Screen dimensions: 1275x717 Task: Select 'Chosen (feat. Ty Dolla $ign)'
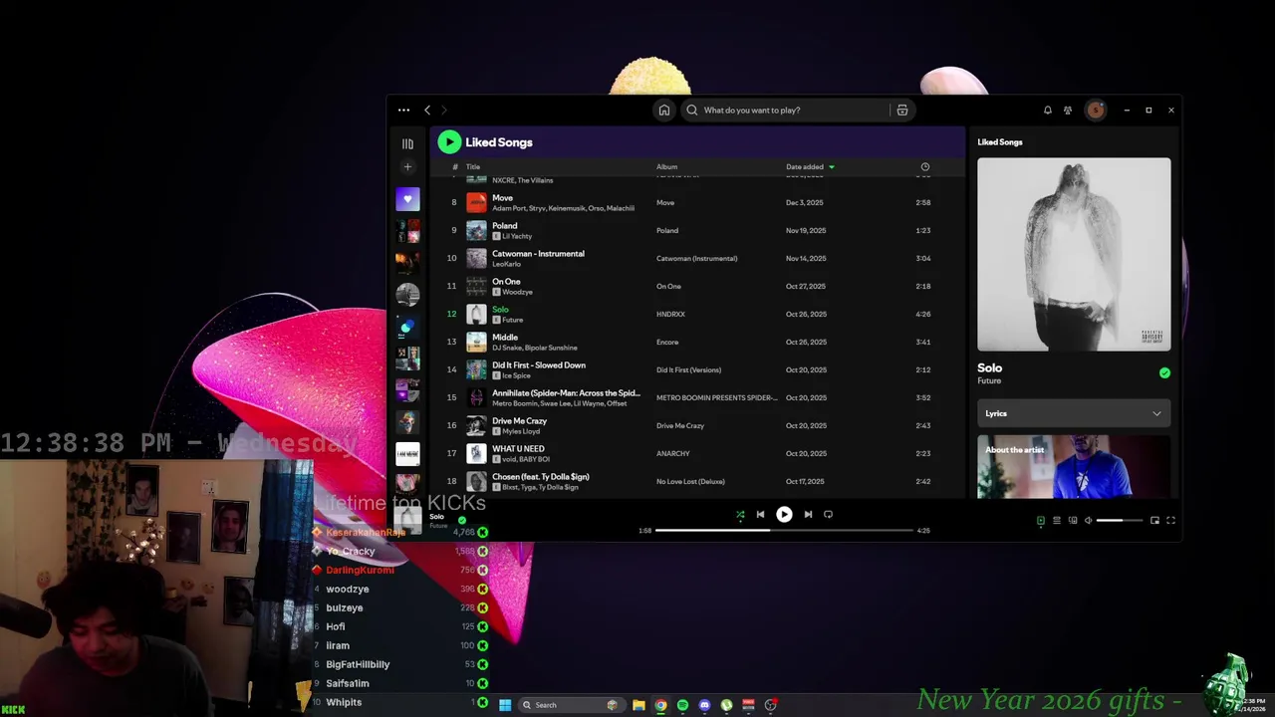pos(541,476)
